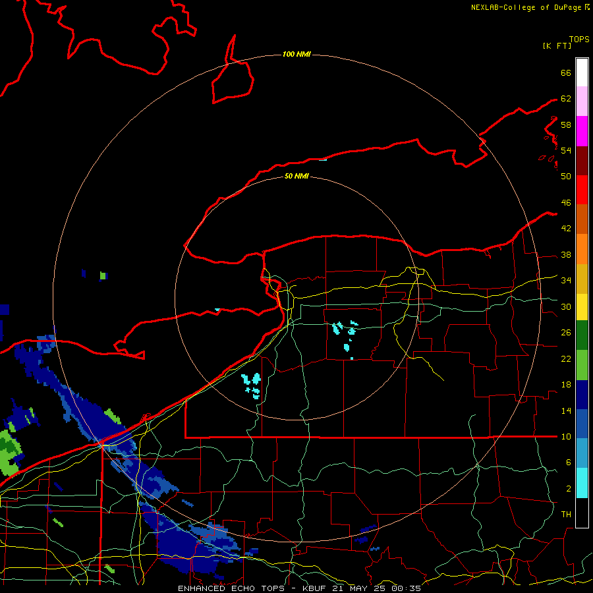
Task: Click legend value 26
Action: (566, 333)
